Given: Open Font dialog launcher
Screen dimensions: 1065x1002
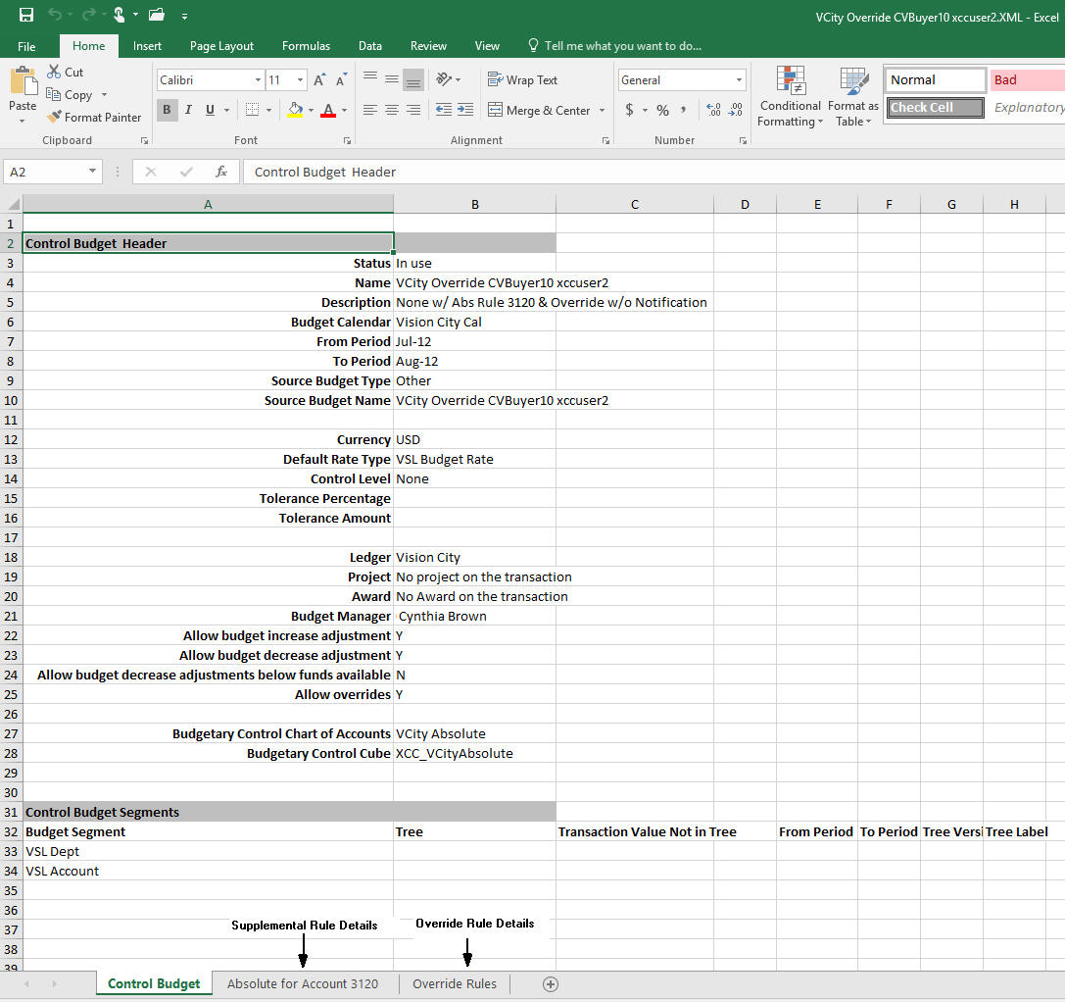Looking at the screenshot, I should tap(347, 141).
